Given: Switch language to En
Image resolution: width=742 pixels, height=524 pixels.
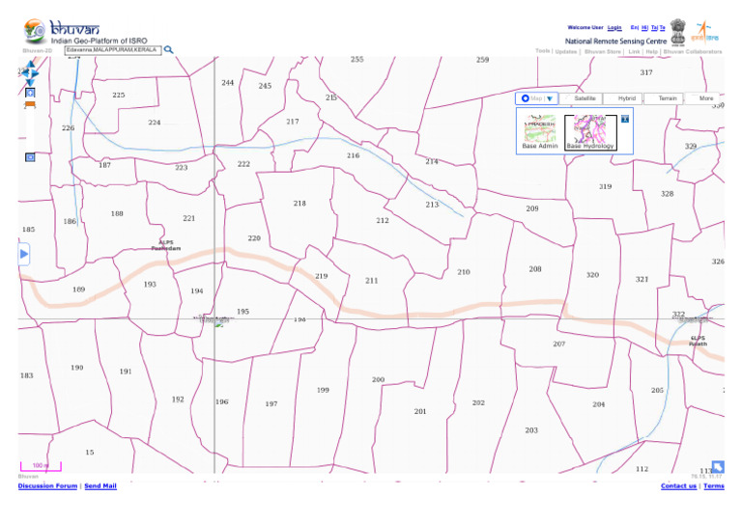Looking at the screenshot, I should [x=635, y=27].
